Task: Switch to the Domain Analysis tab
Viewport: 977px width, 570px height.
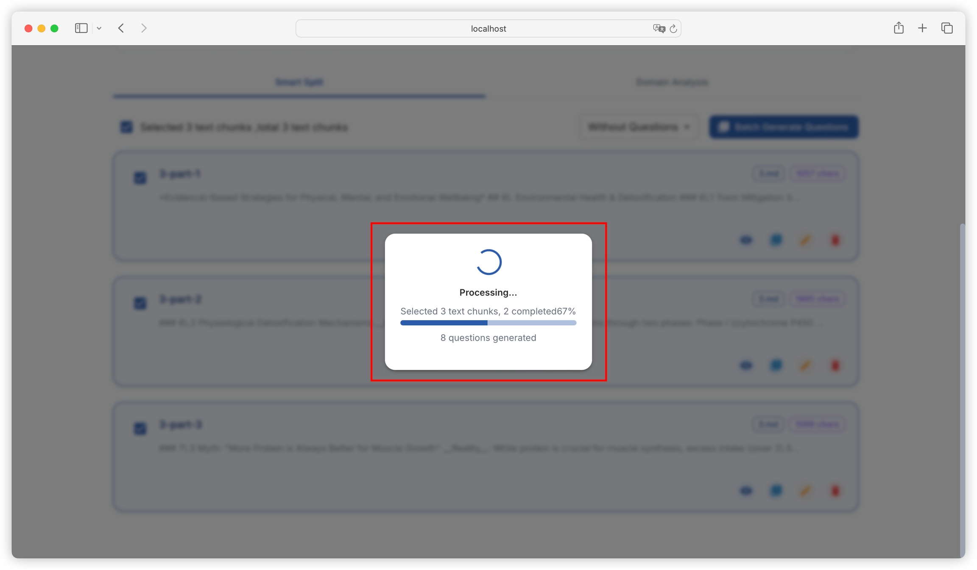Action: coord(672,82)
